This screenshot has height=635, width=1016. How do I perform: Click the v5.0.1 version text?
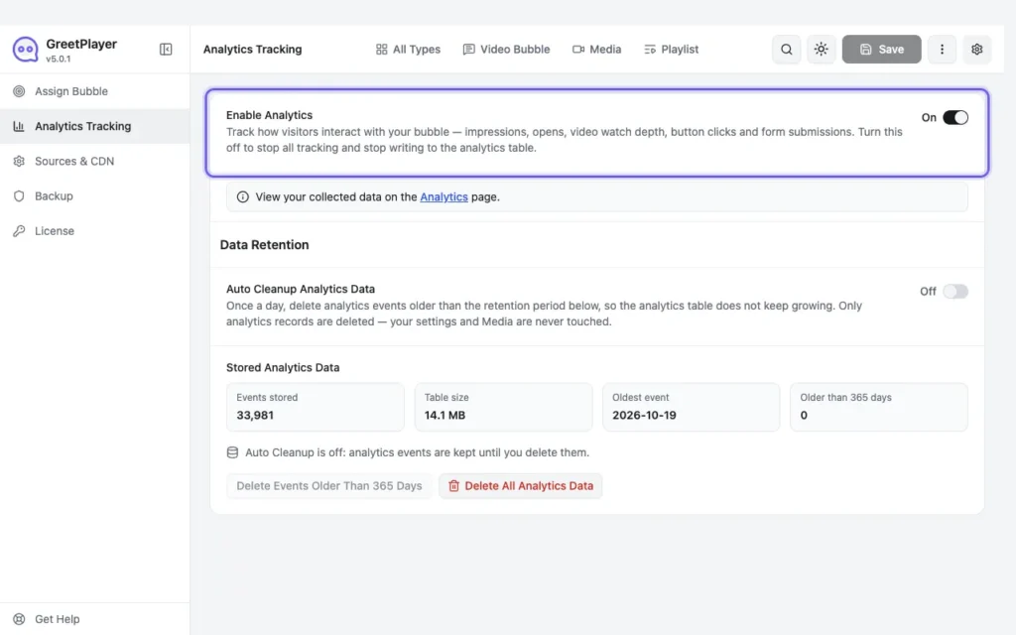point(59,59)
